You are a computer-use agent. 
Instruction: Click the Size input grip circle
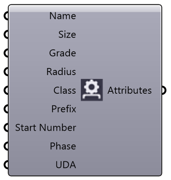pyautogui.click(x=6, y=34)
